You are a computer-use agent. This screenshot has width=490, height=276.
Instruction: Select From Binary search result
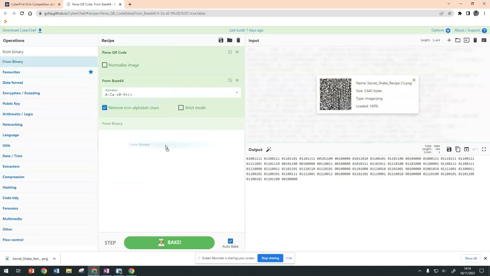pyautogui.click(x=49, y=62)
